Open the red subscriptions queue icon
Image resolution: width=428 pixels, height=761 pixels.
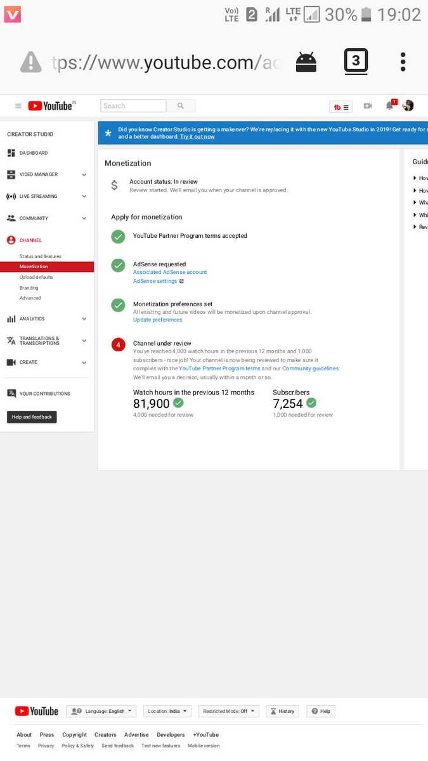[x=340, y=107]
